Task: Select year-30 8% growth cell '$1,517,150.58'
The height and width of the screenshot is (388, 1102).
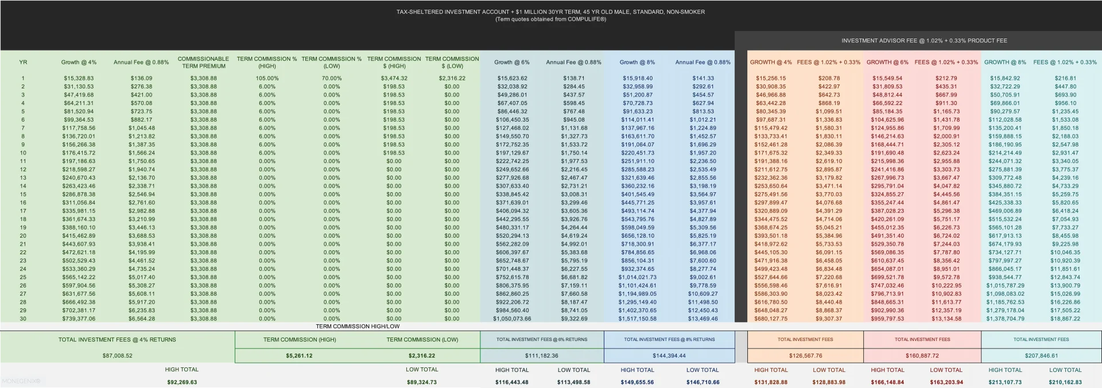Action: click(x=637, y=319)
